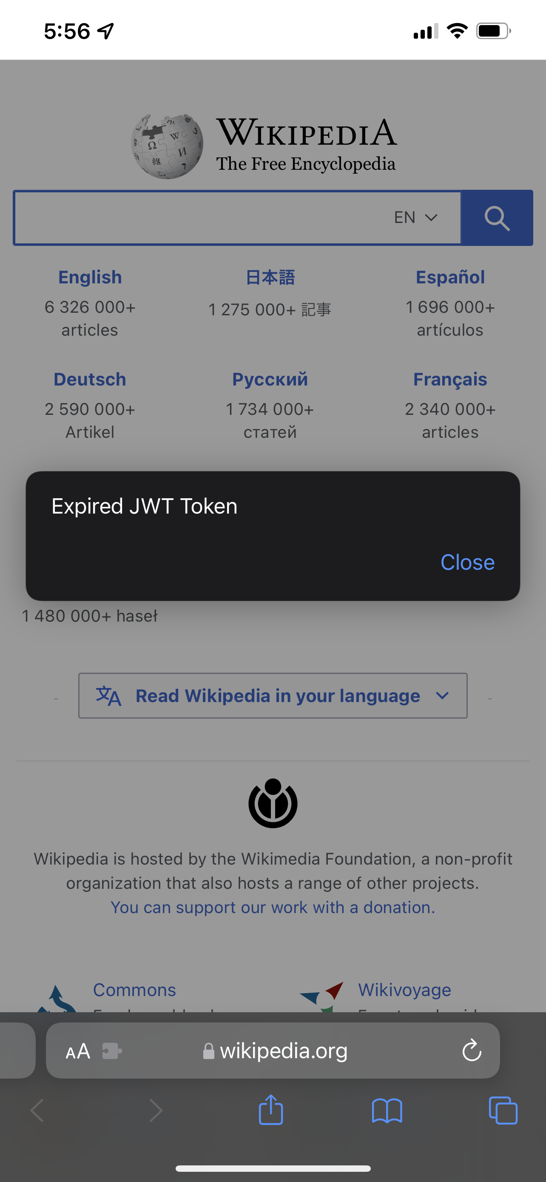Tap the donation support link
The height and width of the screenshot is (1182, 546).
click(273, 907)
